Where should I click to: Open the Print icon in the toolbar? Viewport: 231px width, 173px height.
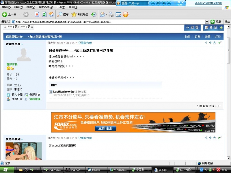111,15
